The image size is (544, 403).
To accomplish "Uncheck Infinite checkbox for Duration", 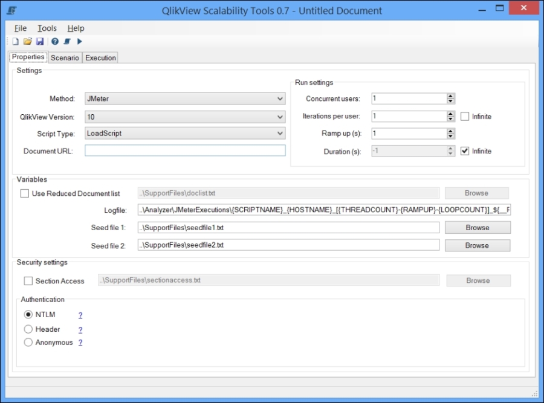I will (465, 151).
